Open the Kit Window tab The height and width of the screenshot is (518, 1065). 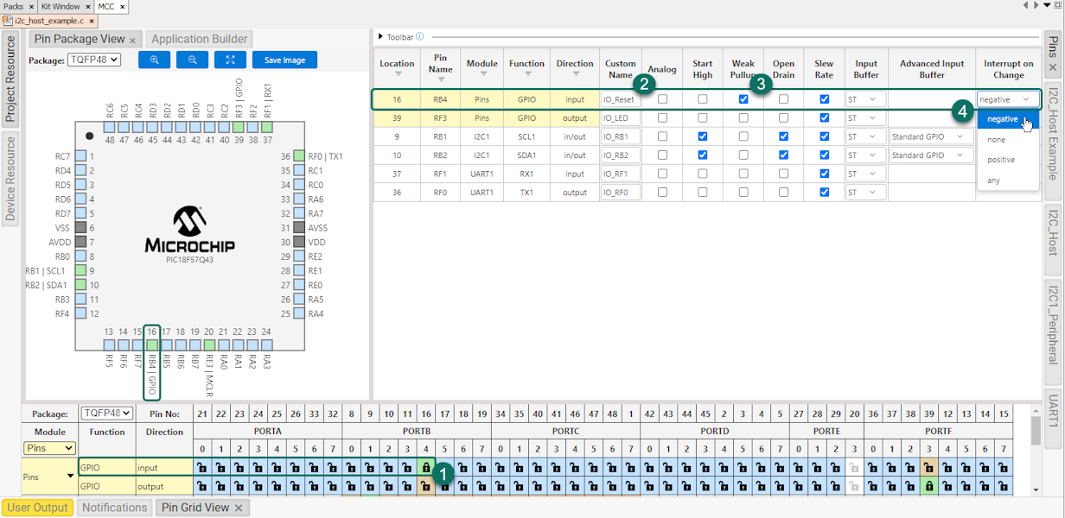click(61, 6)
